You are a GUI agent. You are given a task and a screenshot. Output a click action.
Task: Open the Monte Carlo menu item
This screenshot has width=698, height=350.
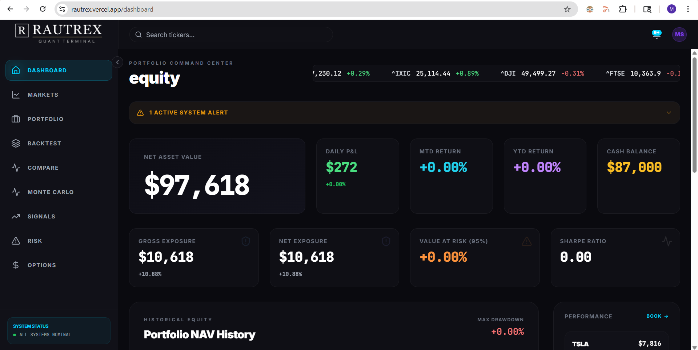click(x=59, y=192)
